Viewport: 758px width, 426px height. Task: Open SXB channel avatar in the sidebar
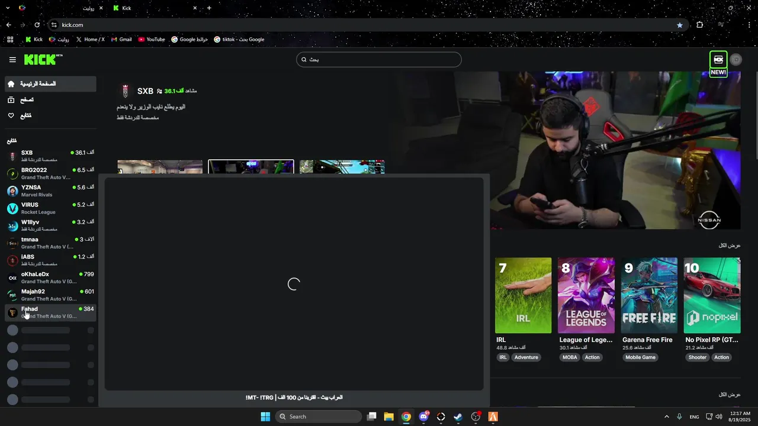[x=12, y=156]
